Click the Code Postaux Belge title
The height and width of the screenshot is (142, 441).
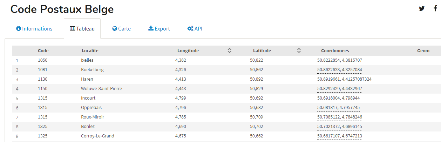tap(62, 9)
